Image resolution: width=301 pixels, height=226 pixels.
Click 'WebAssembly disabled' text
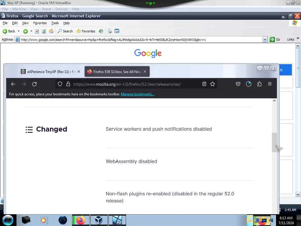(x=131, y=162)
